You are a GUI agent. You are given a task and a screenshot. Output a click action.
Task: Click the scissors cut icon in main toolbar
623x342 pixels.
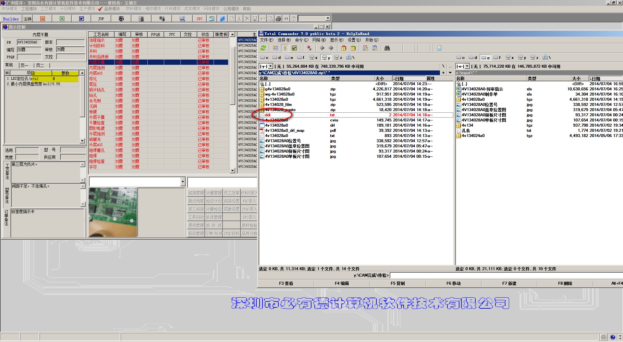pos(239,19)
